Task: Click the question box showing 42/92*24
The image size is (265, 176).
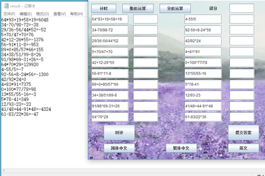Action: (203, 41)
